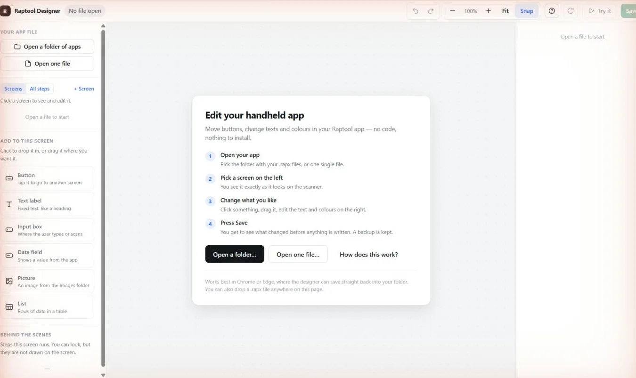Toggle the Snap option in the toolbar
Viewport: 636px width, 378px height.
[527, 11]
